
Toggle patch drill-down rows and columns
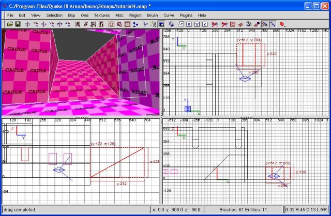click(x=273, y=24)
